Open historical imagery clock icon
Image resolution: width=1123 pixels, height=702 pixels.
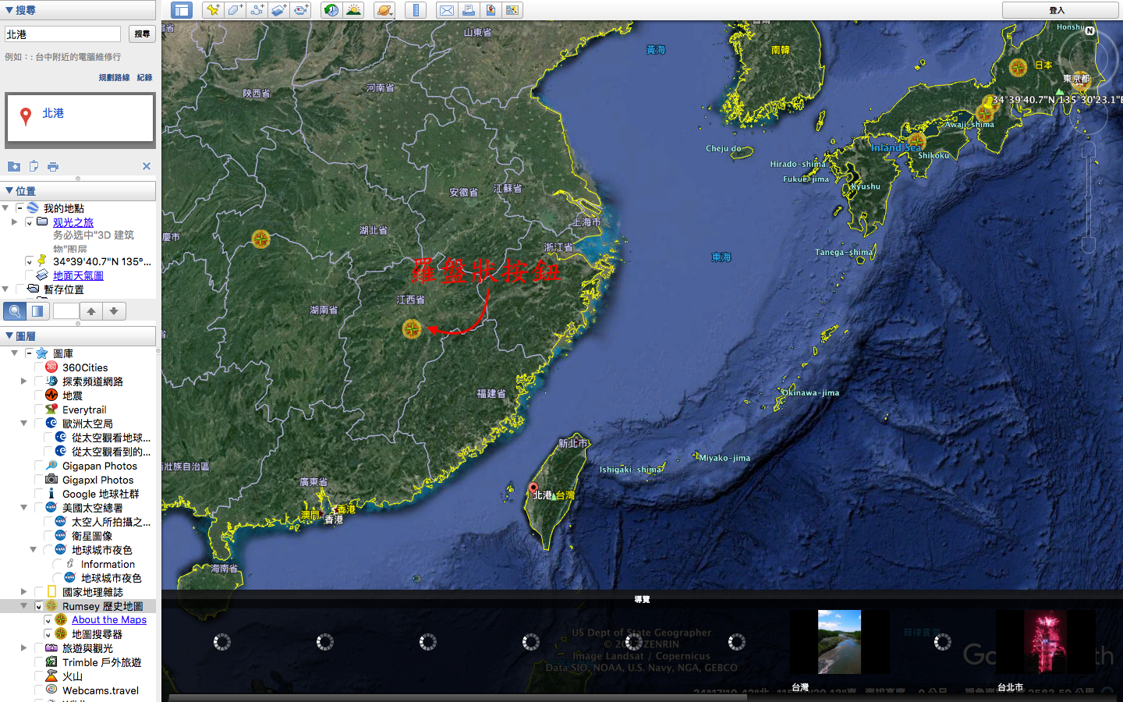click(331, 10)
